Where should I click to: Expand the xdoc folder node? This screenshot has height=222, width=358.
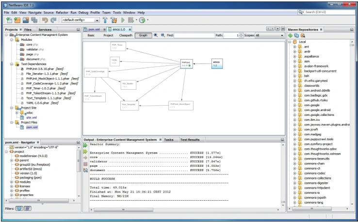16,113
